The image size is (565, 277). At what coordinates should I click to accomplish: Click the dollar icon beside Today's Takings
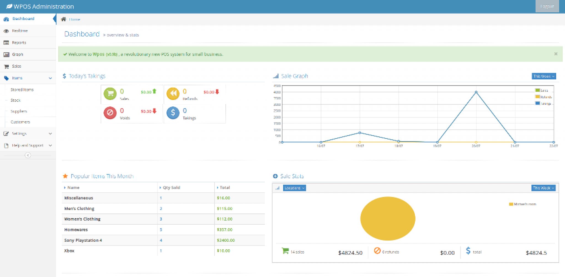[65, 76]
